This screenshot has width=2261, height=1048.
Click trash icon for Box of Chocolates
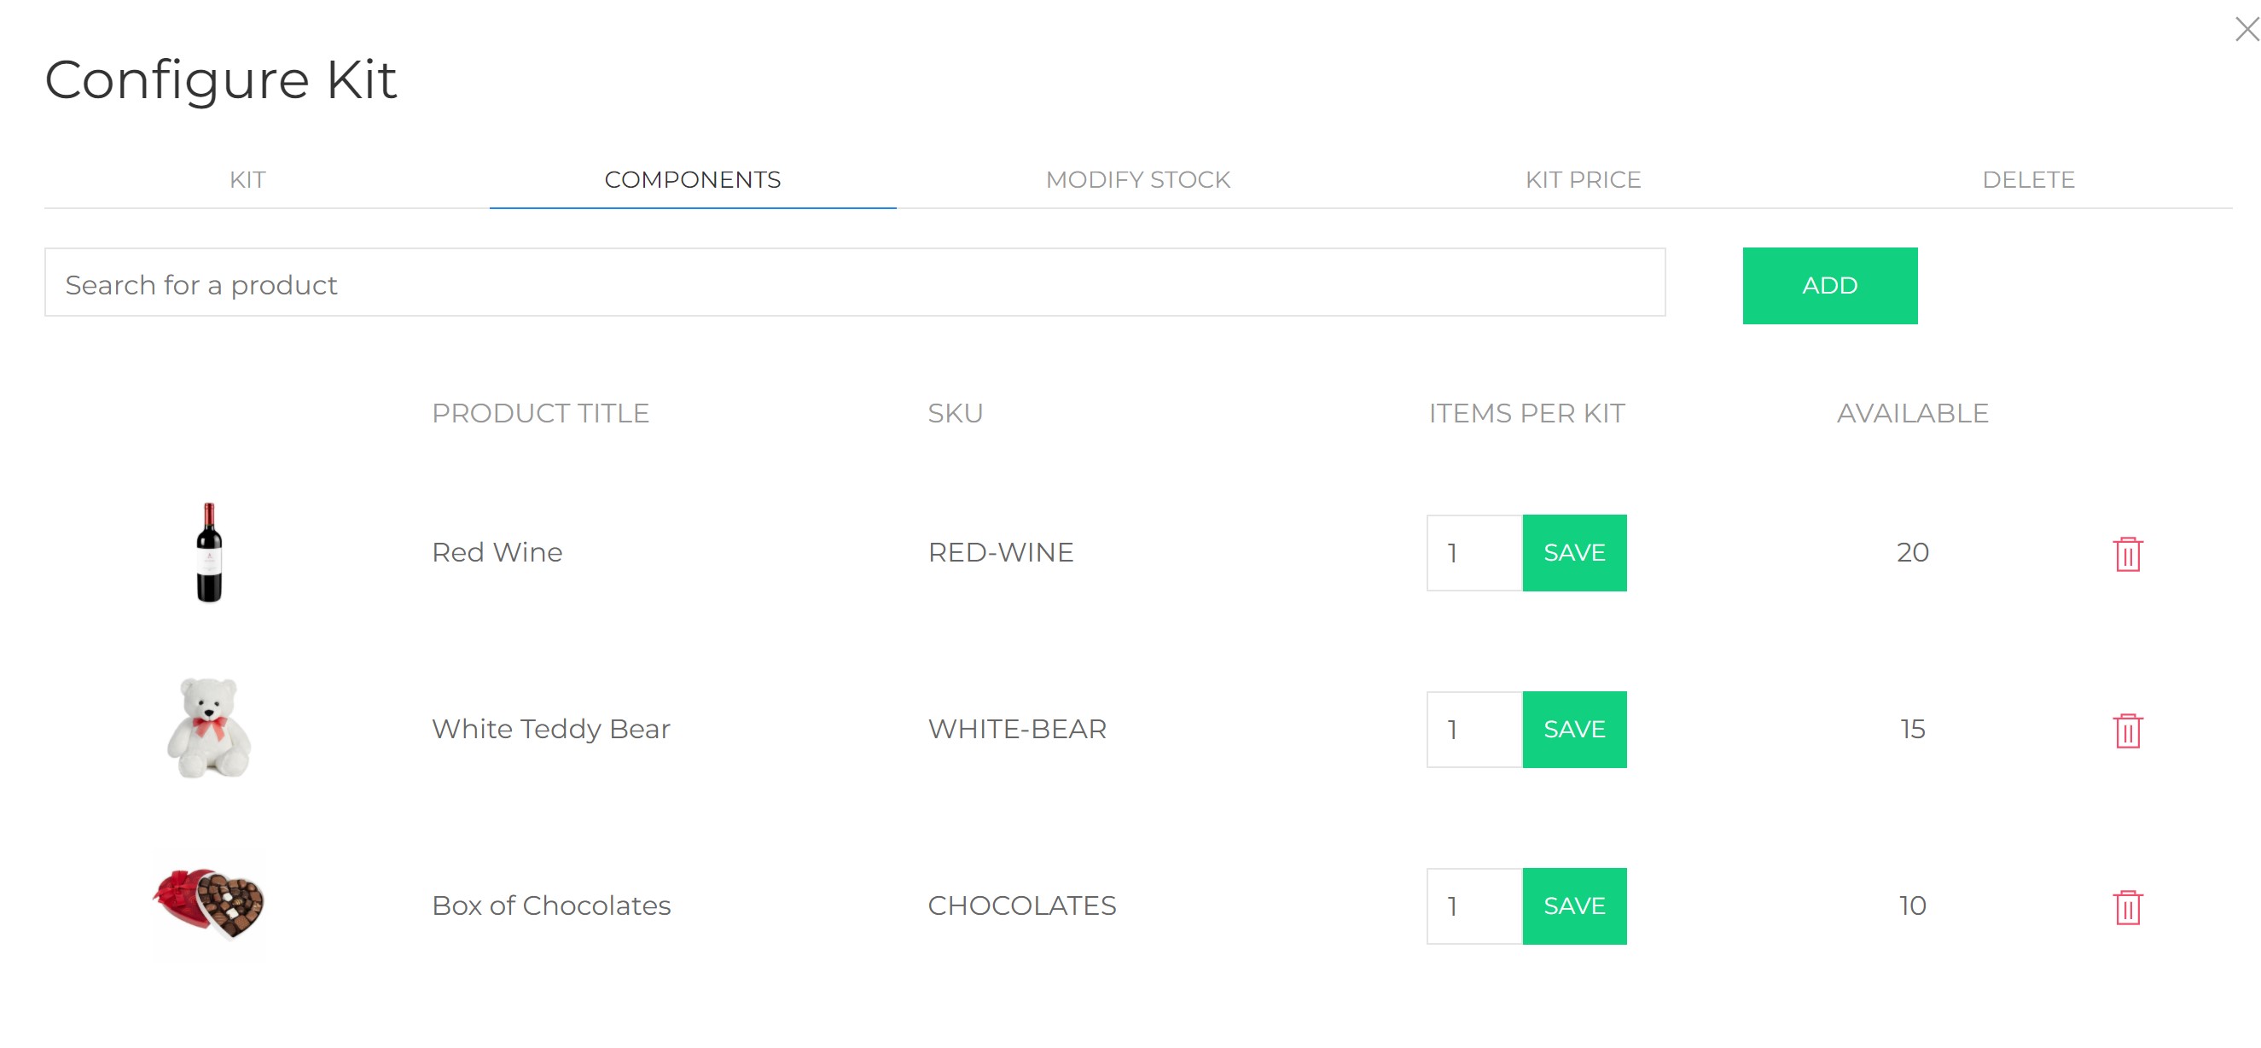point(2128,906)
